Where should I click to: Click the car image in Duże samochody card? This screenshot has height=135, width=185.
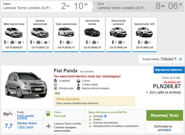66,32
